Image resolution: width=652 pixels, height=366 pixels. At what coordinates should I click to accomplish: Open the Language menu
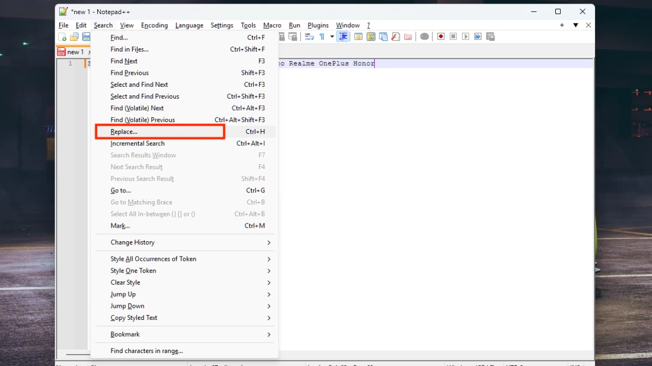coord(189,25)
